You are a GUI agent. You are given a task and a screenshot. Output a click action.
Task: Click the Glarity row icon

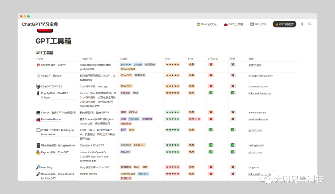[x=38, y=65]
